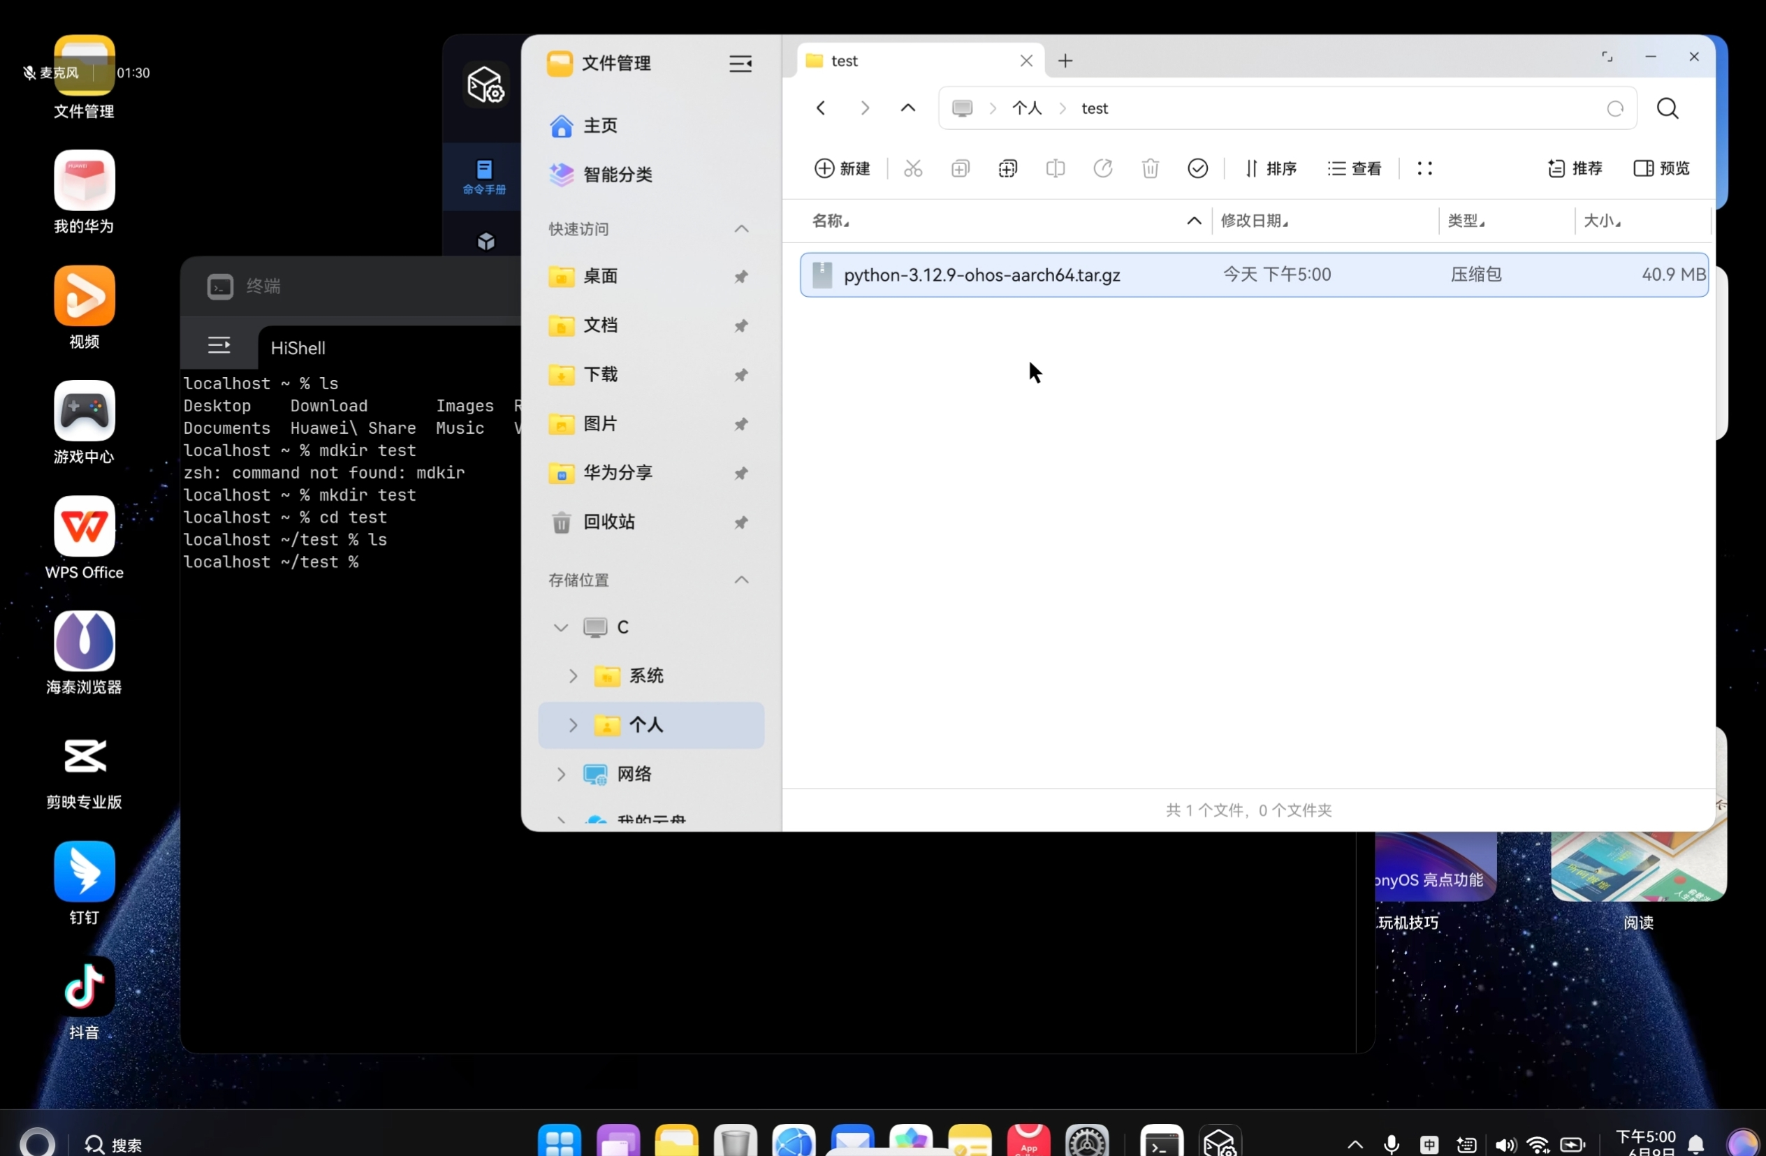Toggle the 预览 preview pane button
Viewport: 1766px width, 1156px height.
1661,168
